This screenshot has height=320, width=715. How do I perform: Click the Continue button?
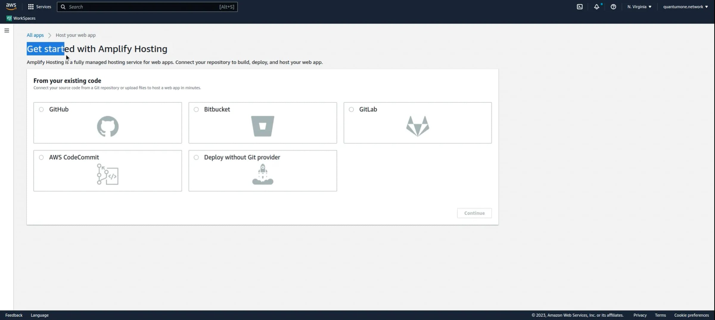pyautogui.click(x=474, y=213)
